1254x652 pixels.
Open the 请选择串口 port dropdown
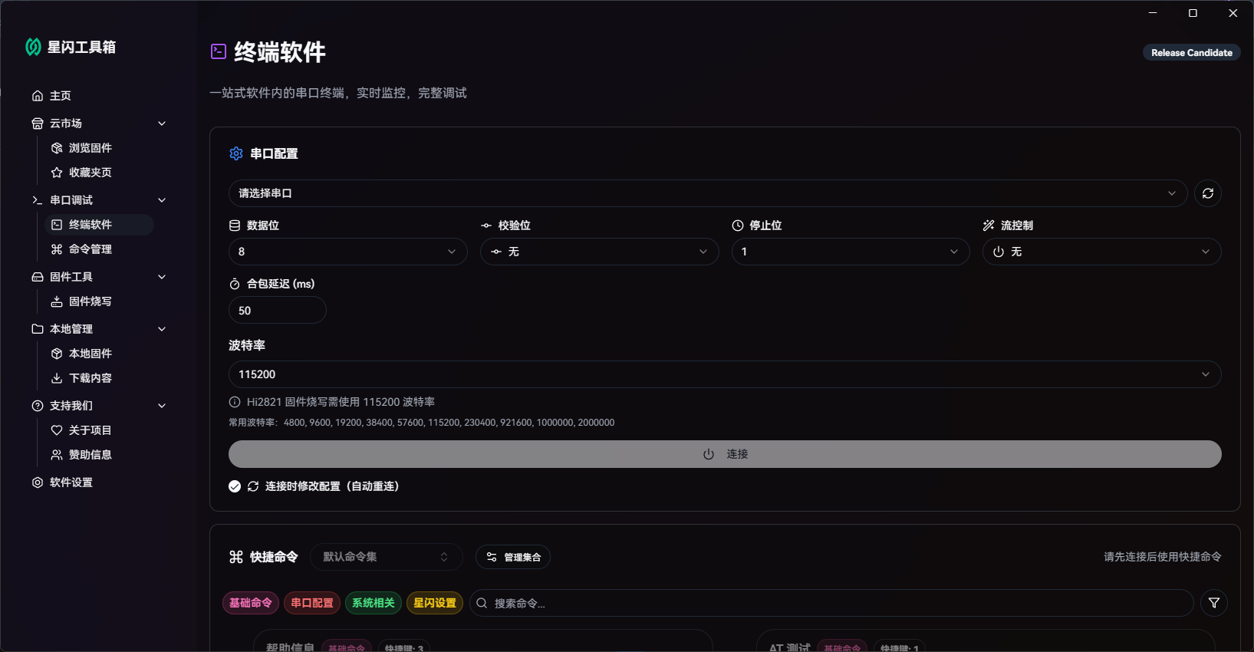706,193
